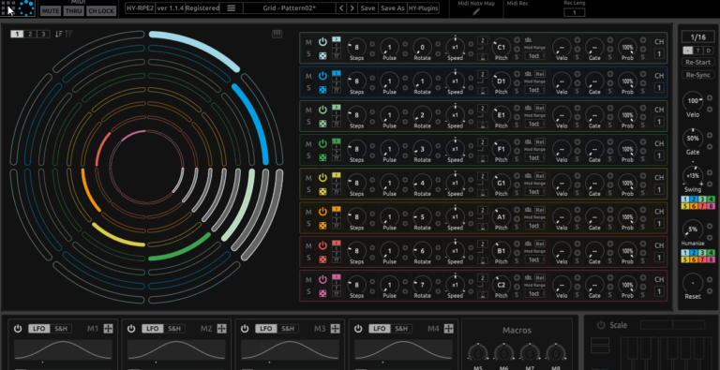
Task: Select reverse play direction on D1 track
Action: (337, 79)
